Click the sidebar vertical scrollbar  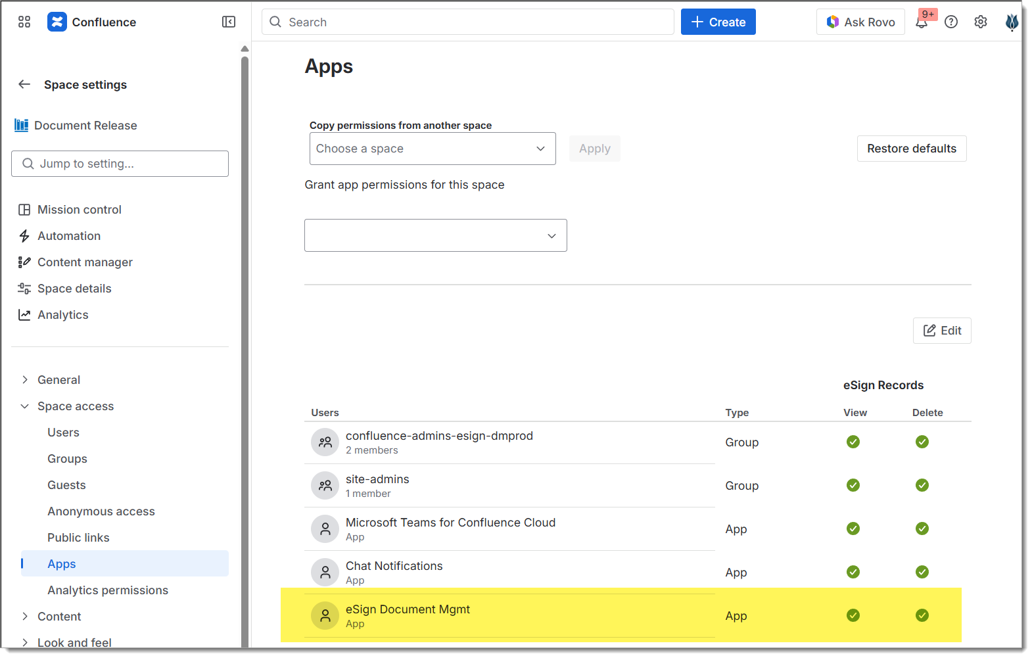(245, 329)
